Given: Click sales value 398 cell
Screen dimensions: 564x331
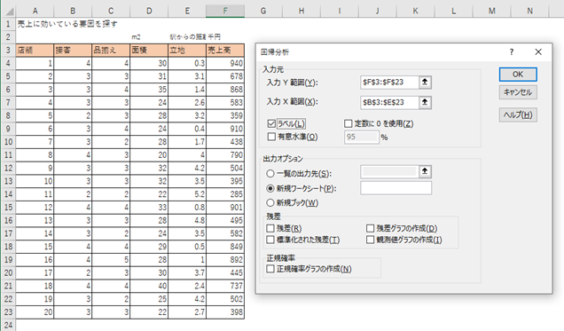Looking at the screenshot, I should coord(225,312).
